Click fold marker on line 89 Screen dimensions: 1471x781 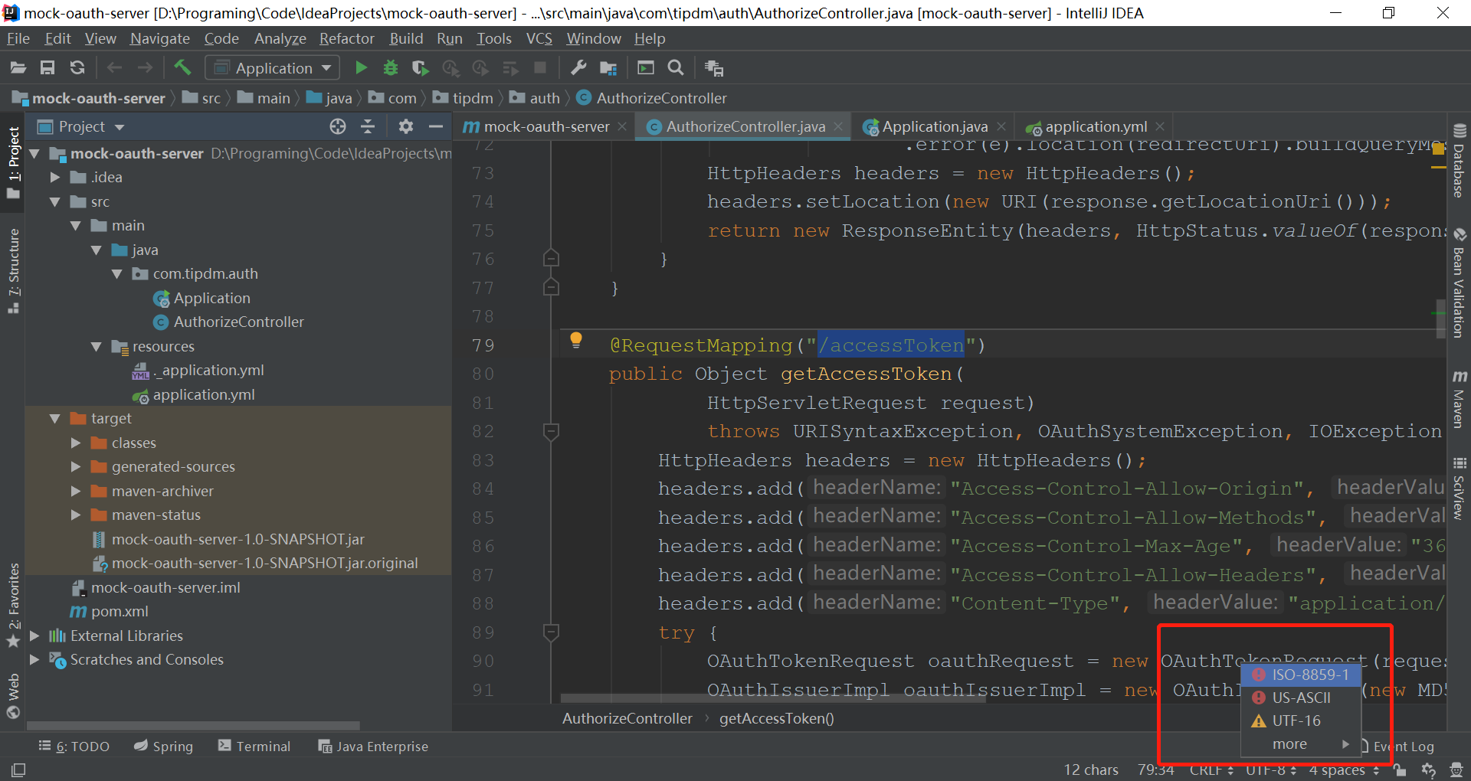(551, 632)
